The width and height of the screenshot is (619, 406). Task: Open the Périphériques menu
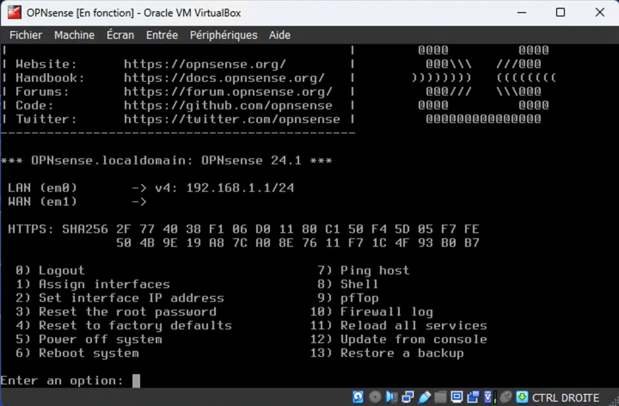(x=224, y=35)
